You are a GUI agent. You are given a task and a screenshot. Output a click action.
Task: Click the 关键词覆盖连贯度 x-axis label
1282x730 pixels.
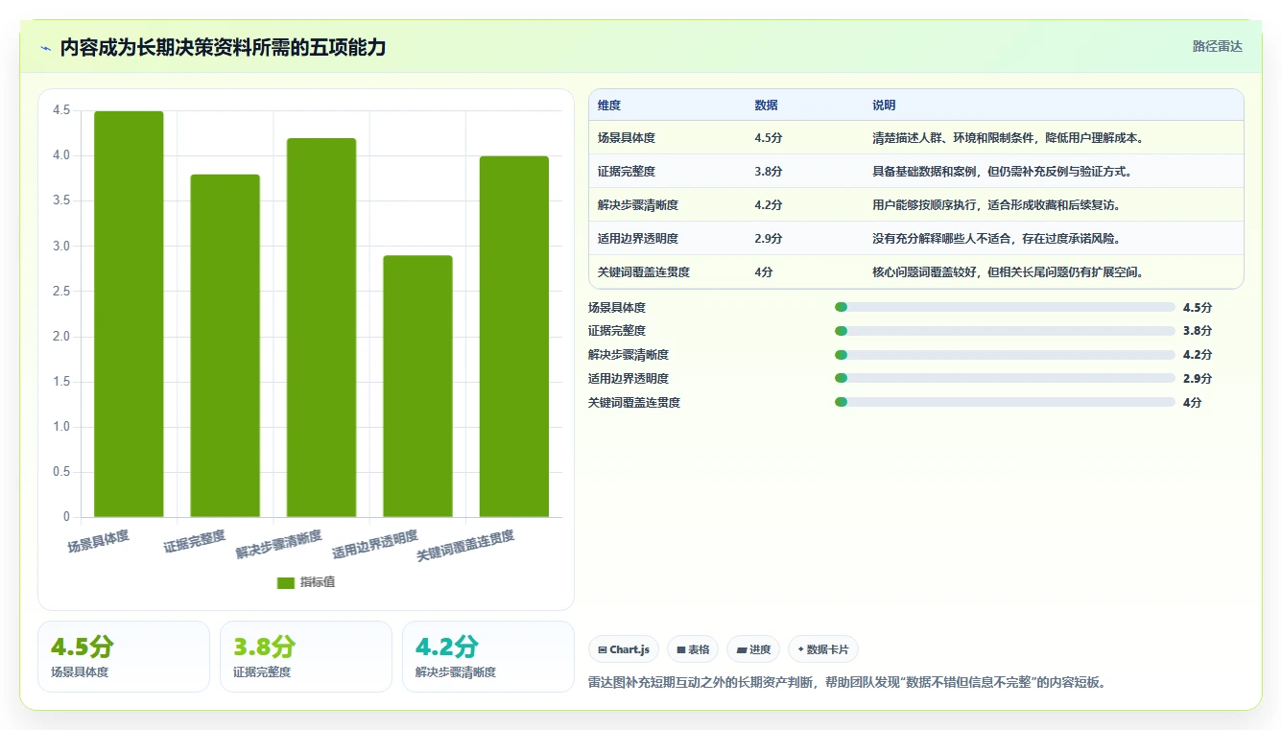pos(465,546)
